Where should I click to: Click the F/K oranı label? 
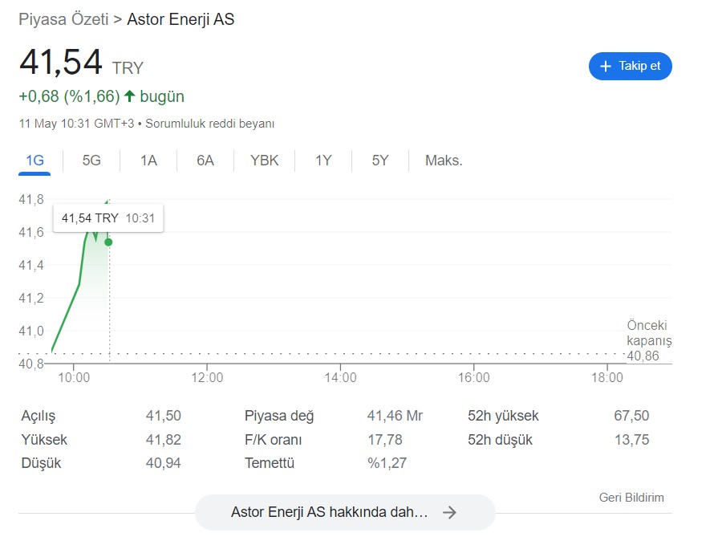click(274, 440)
